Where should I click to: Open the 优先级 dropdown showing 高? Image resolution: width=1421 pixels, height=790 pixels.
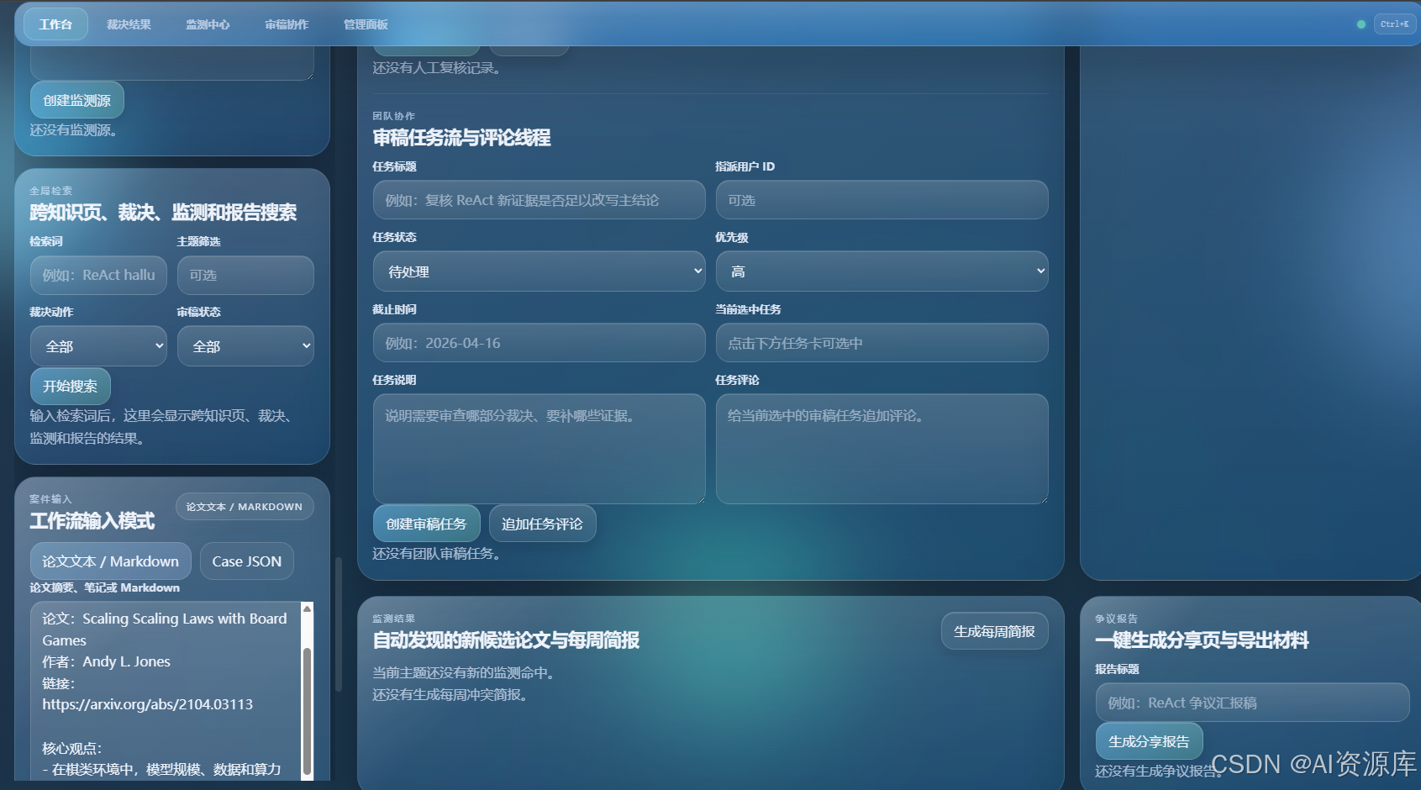click(882, 271)
